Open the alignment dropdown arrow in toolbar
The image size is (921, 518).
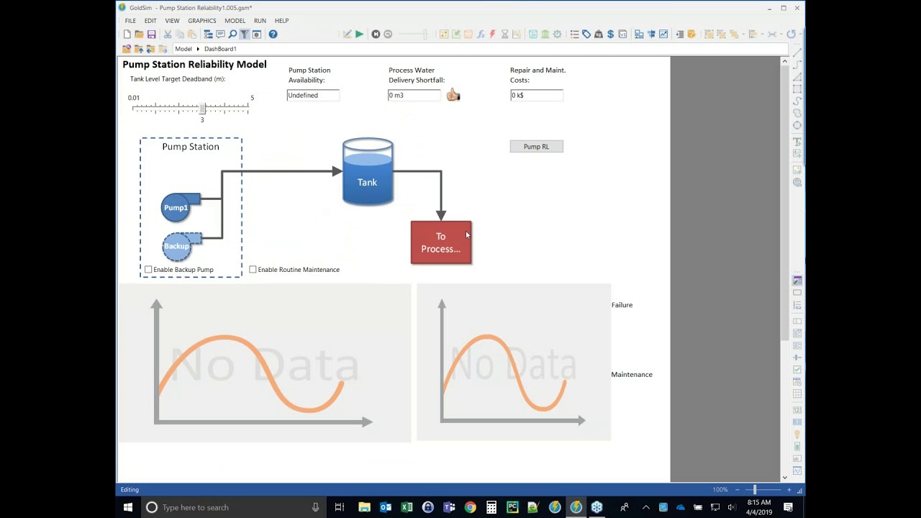(762, 34)
